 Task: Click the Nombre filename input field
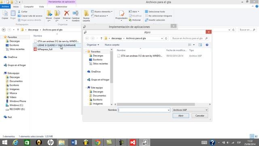coord(144,110)
